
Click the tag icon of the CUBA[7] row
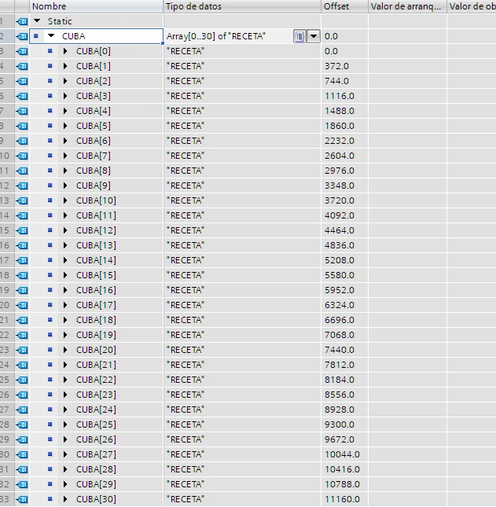[x=22, y=156]
